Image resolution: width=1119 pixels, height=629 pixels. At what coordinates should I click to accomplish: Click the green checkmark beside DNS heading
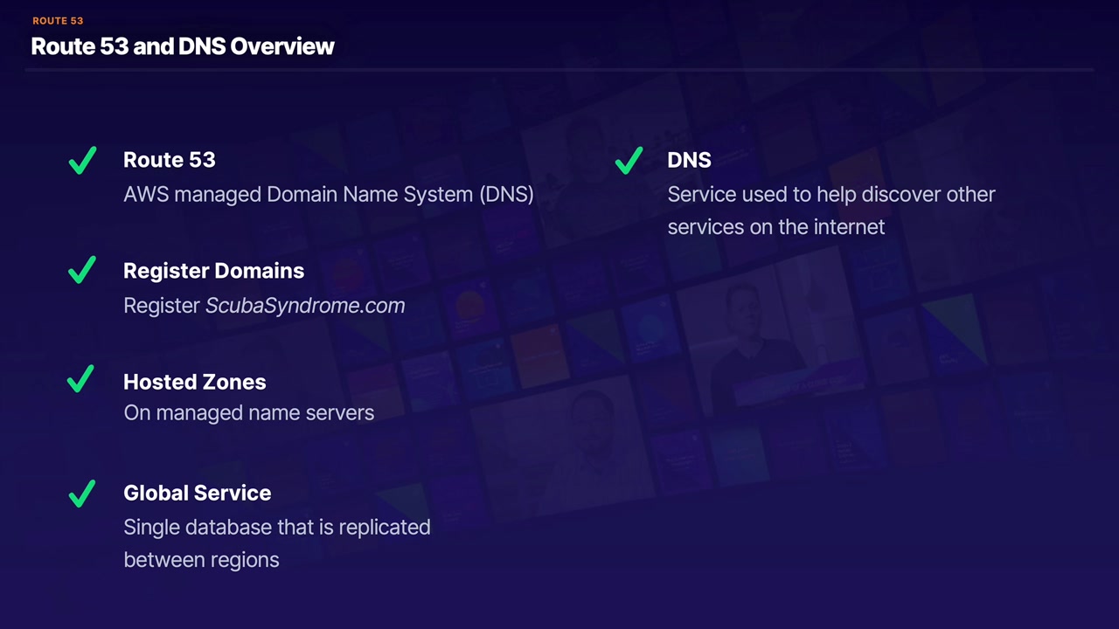click(x=629, y=161)
